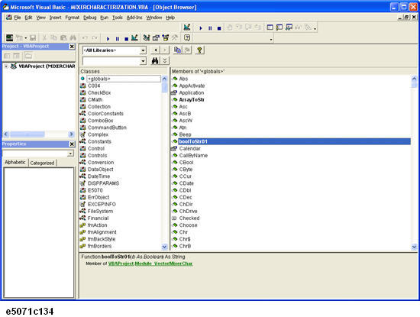Open Tools menu
Screen dimensions: 420x317
118,18
